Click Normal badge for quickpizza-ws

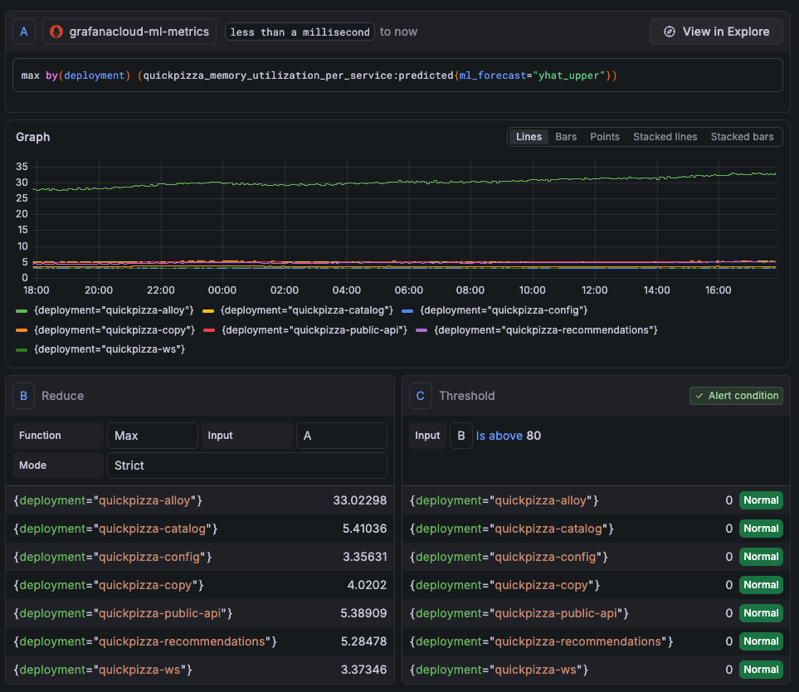(x=761, y=670)
